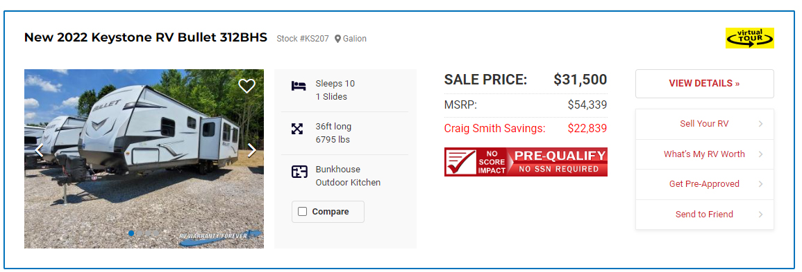Click the Pre-Qualify No SSN banner

click(526, 162)
